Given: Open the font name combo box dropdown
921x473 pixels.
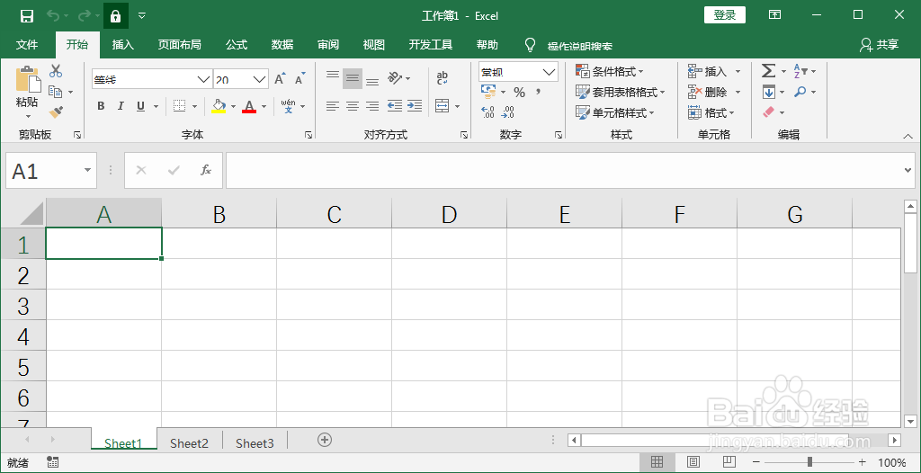Looking at the screenshot, I should [x=204, y=79].
